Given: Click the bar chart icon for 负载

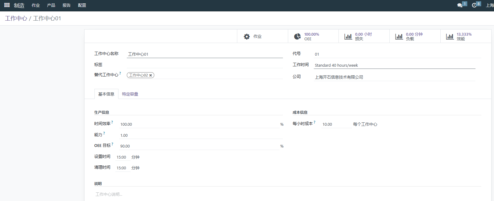Looking at the screenshot, I should click(399, 37).
